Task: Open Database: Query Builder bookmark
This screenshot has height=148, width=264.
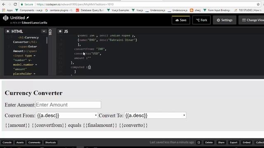Action: click(x=90, y=10)
